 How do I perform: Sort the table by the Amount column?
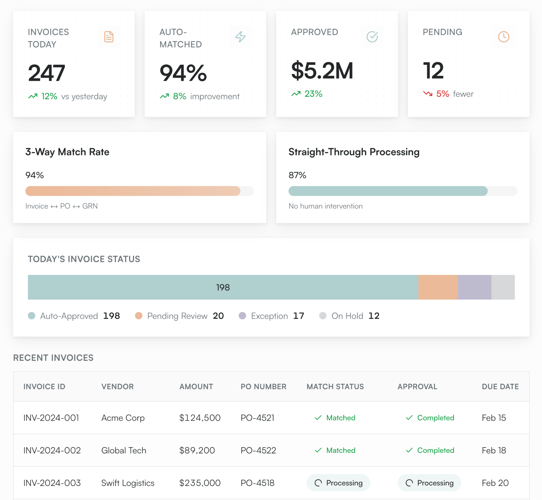(x=196, y=387)
